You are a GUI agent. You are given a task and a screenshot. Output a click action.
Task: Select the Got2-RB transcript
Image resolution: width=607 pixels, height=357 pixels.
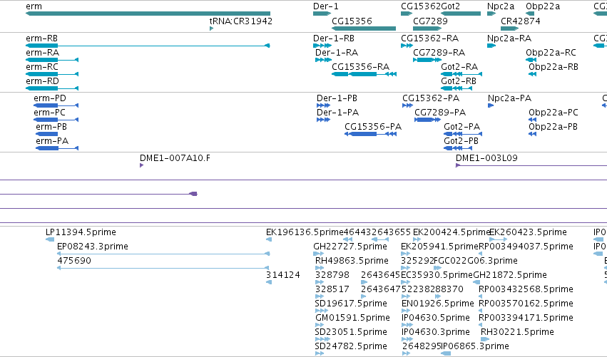click(456, 88)
